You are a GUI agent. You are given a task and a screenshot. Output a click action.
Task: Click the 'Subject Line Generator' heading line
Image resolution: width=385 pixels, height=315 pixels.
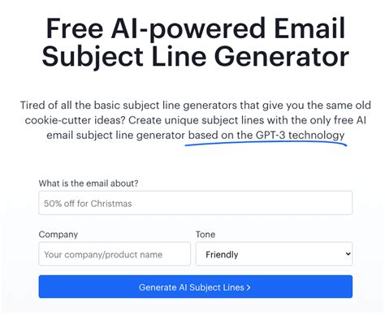coord(196,56)
